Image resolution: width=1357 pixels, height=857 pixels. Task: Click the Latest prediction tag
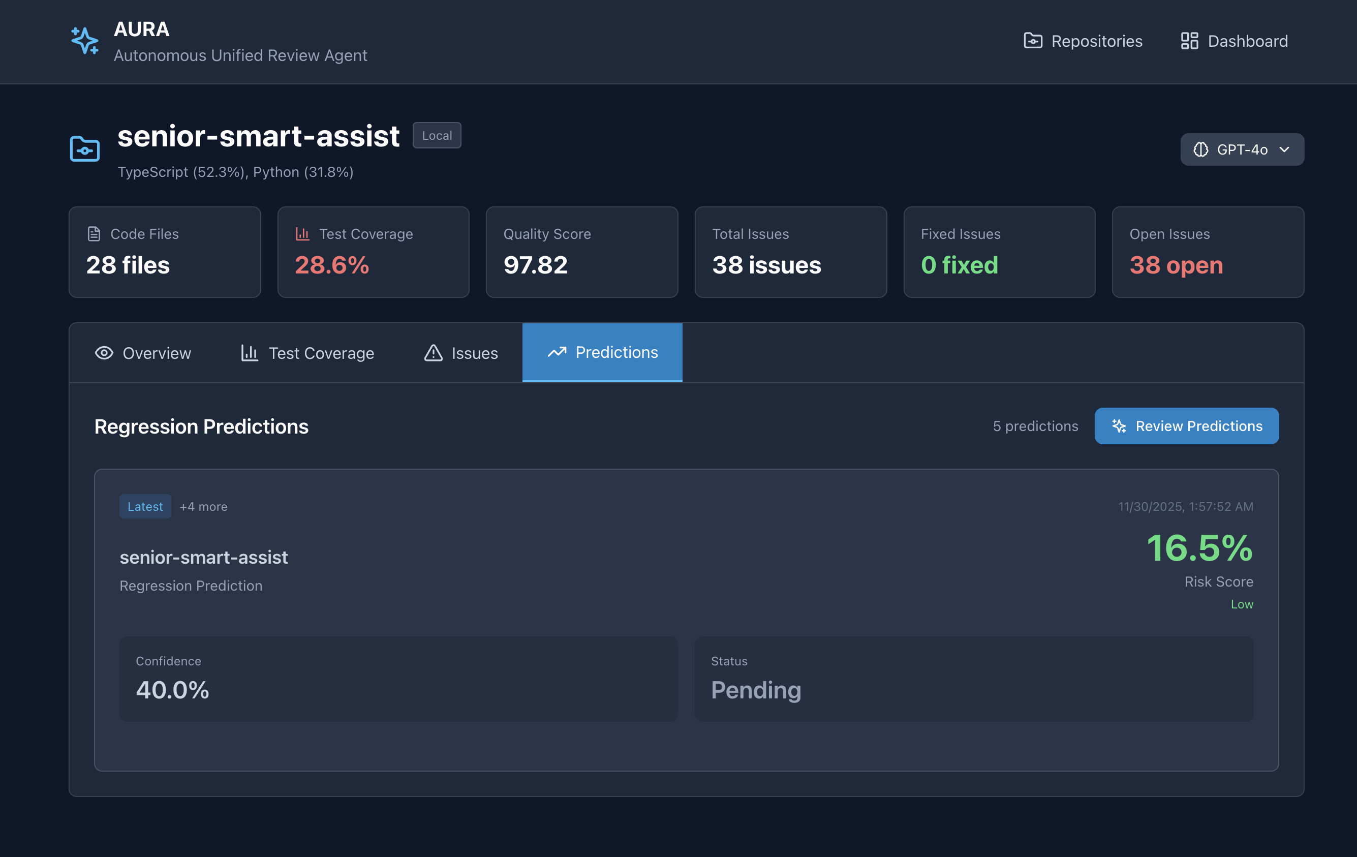click(x=145, y=507)
